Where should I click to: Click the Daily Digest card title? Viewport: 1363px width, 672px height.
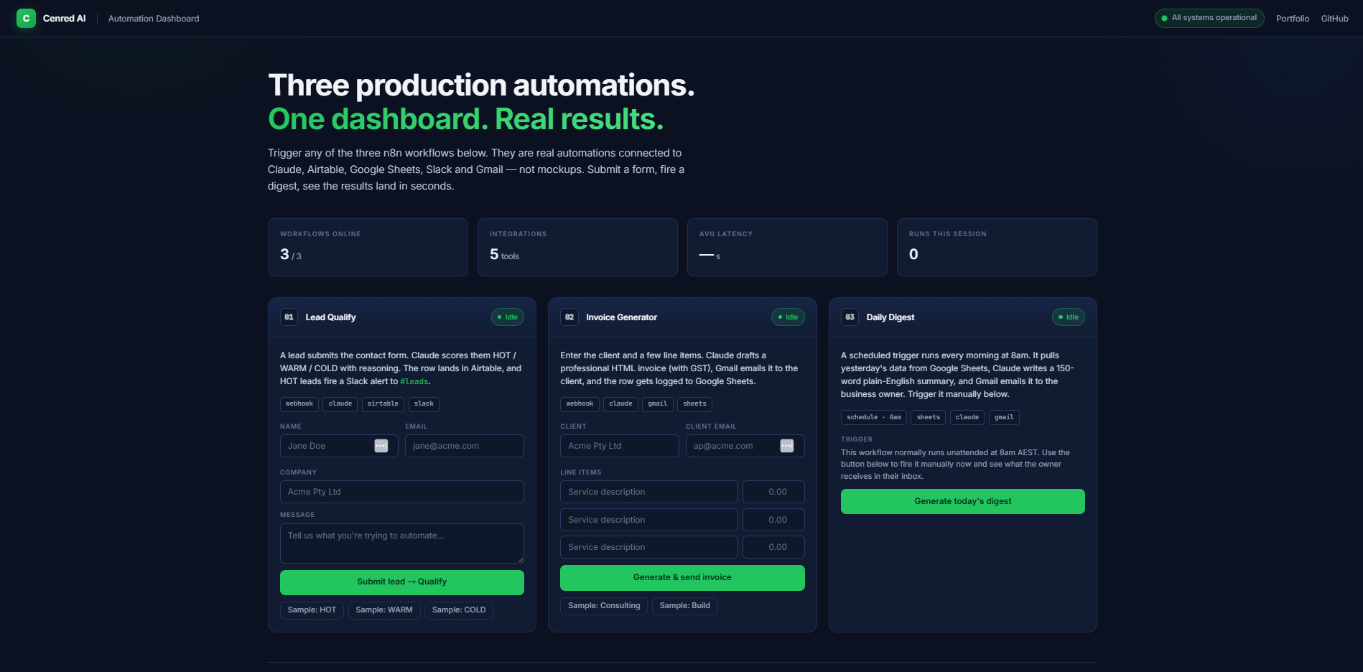pyautogui.click(x=890, y=317)
